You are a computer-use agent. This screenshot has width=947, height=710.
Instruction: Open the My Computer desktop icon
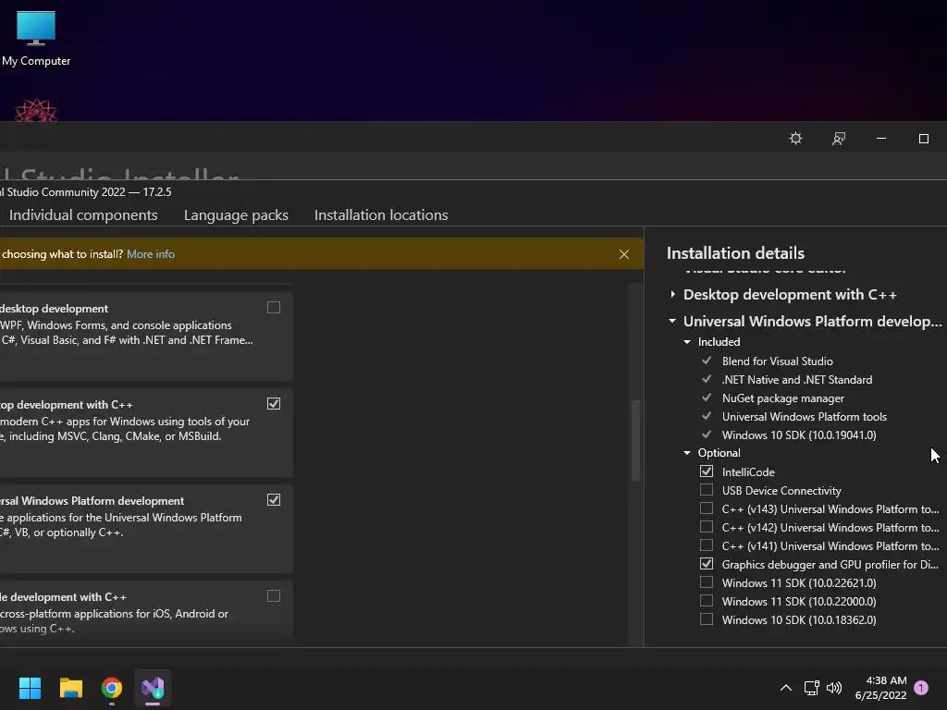36,39
